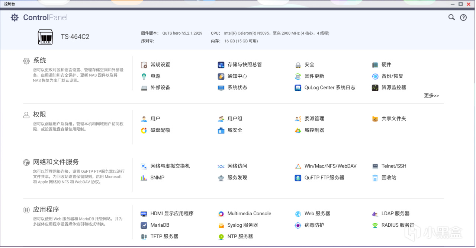Open the 服务发现 service discovery icon

point(221,178)
